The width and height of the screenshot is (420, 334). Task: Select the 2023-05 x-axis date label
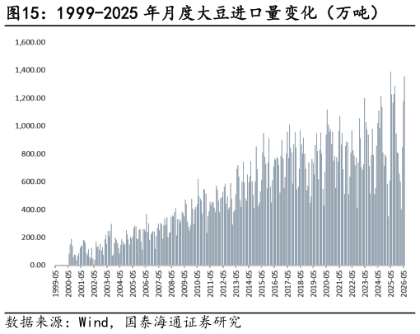pyautogui.click(x=366, y=284)
